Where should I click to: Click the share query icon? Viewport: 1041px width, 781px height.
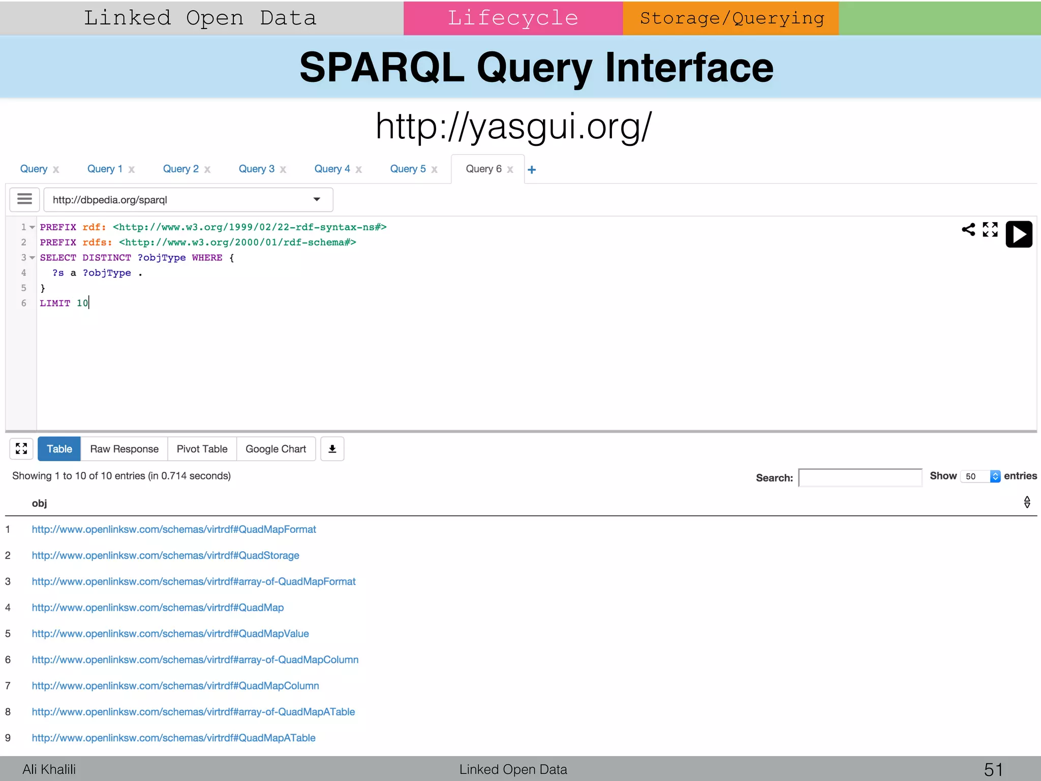pyautogui.click(x=968, y=229)
